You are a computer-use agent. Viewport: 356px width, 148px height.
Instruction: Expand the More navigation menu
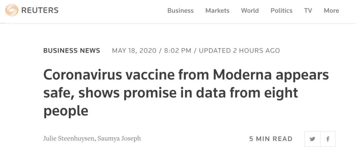tap(331, 11)
